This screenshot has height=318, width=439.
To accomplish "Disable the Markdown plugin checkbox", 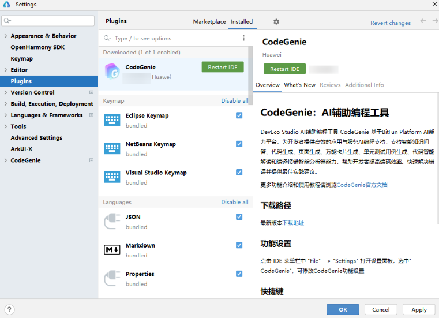I will click(239, 245).
